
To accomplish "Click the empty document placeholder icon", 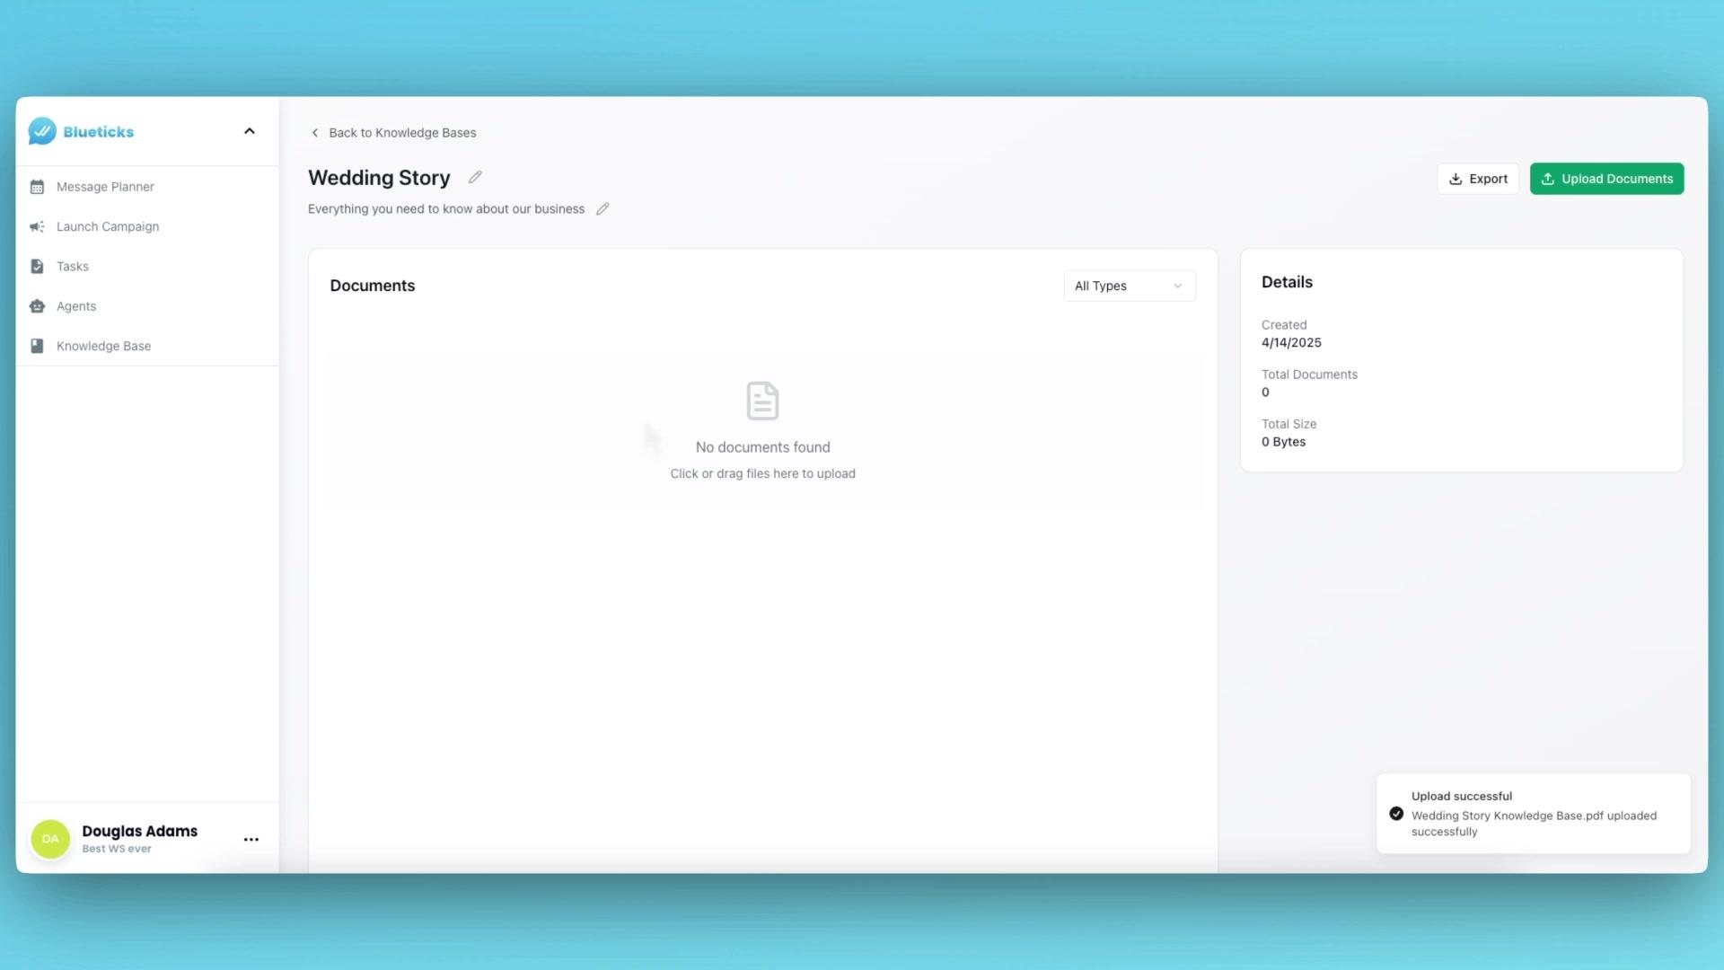I will click(762, 401).
